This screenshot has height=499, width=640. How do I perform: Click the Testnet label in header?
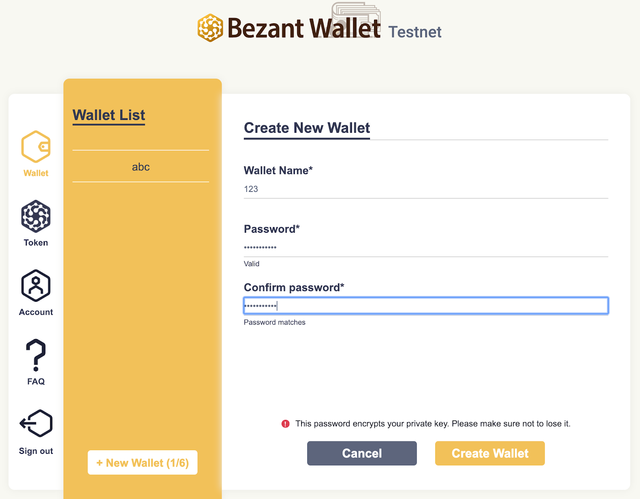coord(414,32)
